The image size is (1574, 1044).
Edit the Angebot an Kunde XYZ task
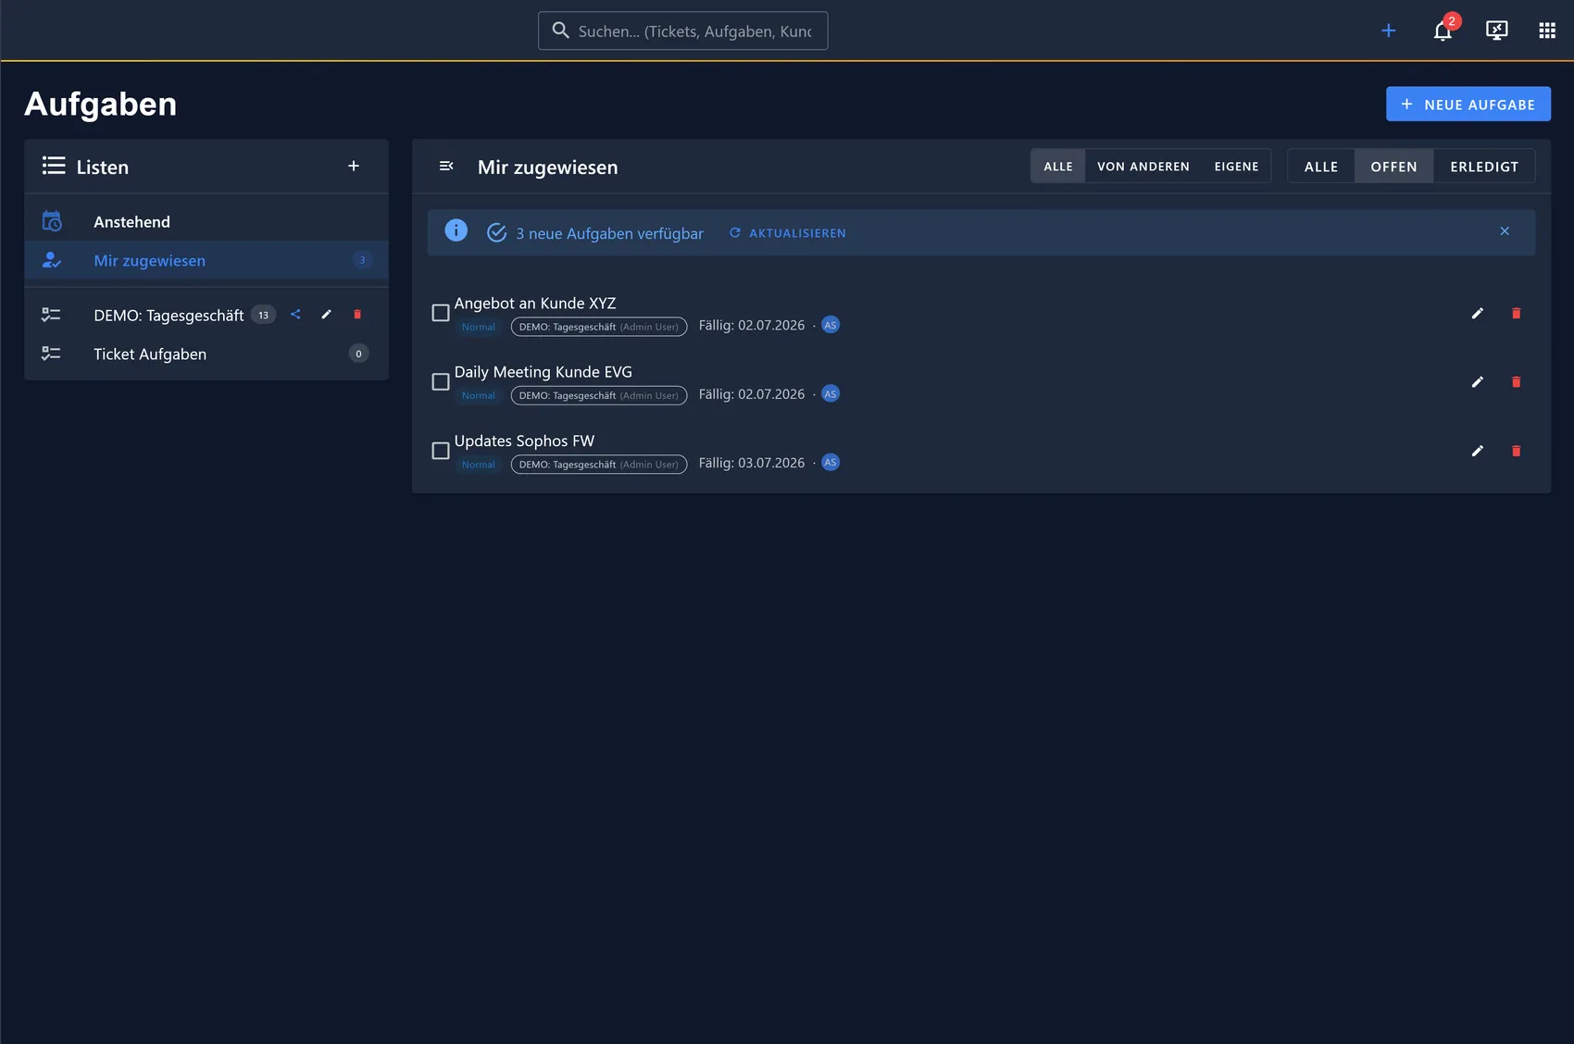coord(1478,314)
